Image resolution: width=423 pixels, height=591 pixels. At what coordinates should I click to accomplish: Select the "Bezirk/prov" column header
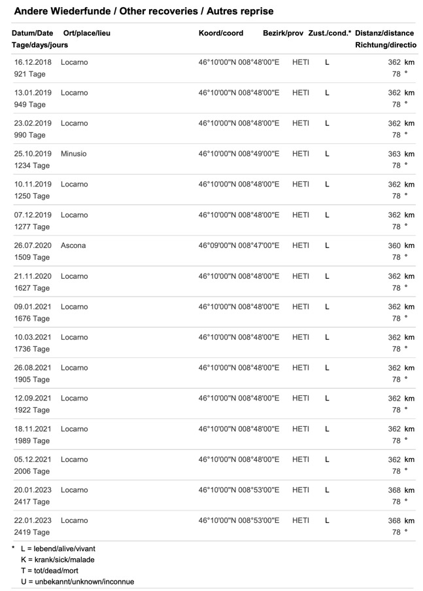click(283, 33)
